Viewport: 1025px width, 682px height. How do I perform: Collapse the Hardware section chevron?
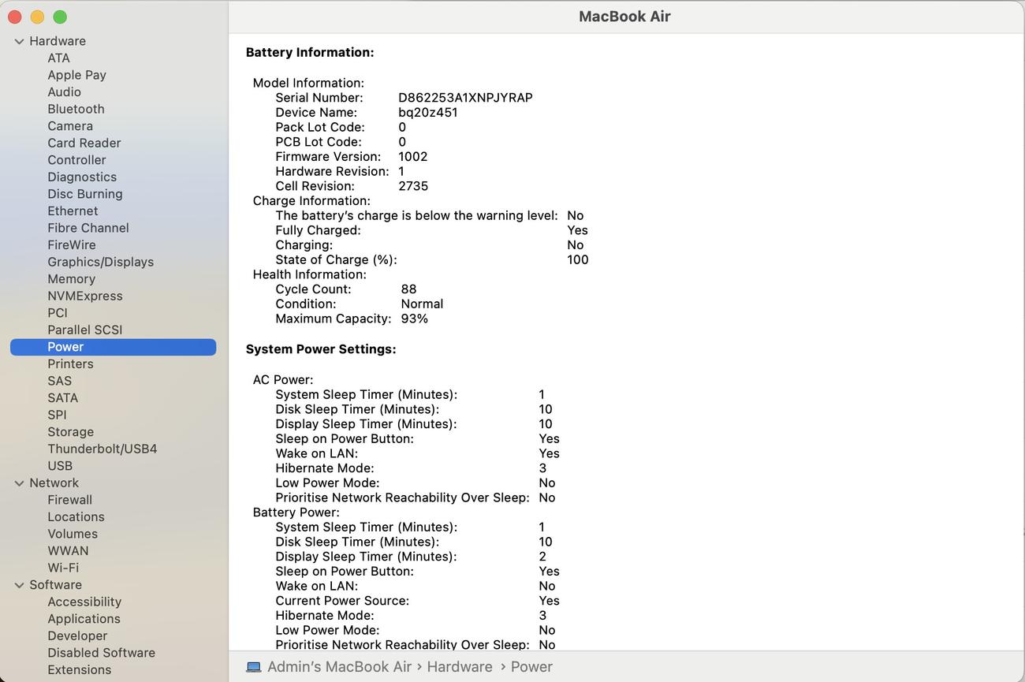[19, 42]
